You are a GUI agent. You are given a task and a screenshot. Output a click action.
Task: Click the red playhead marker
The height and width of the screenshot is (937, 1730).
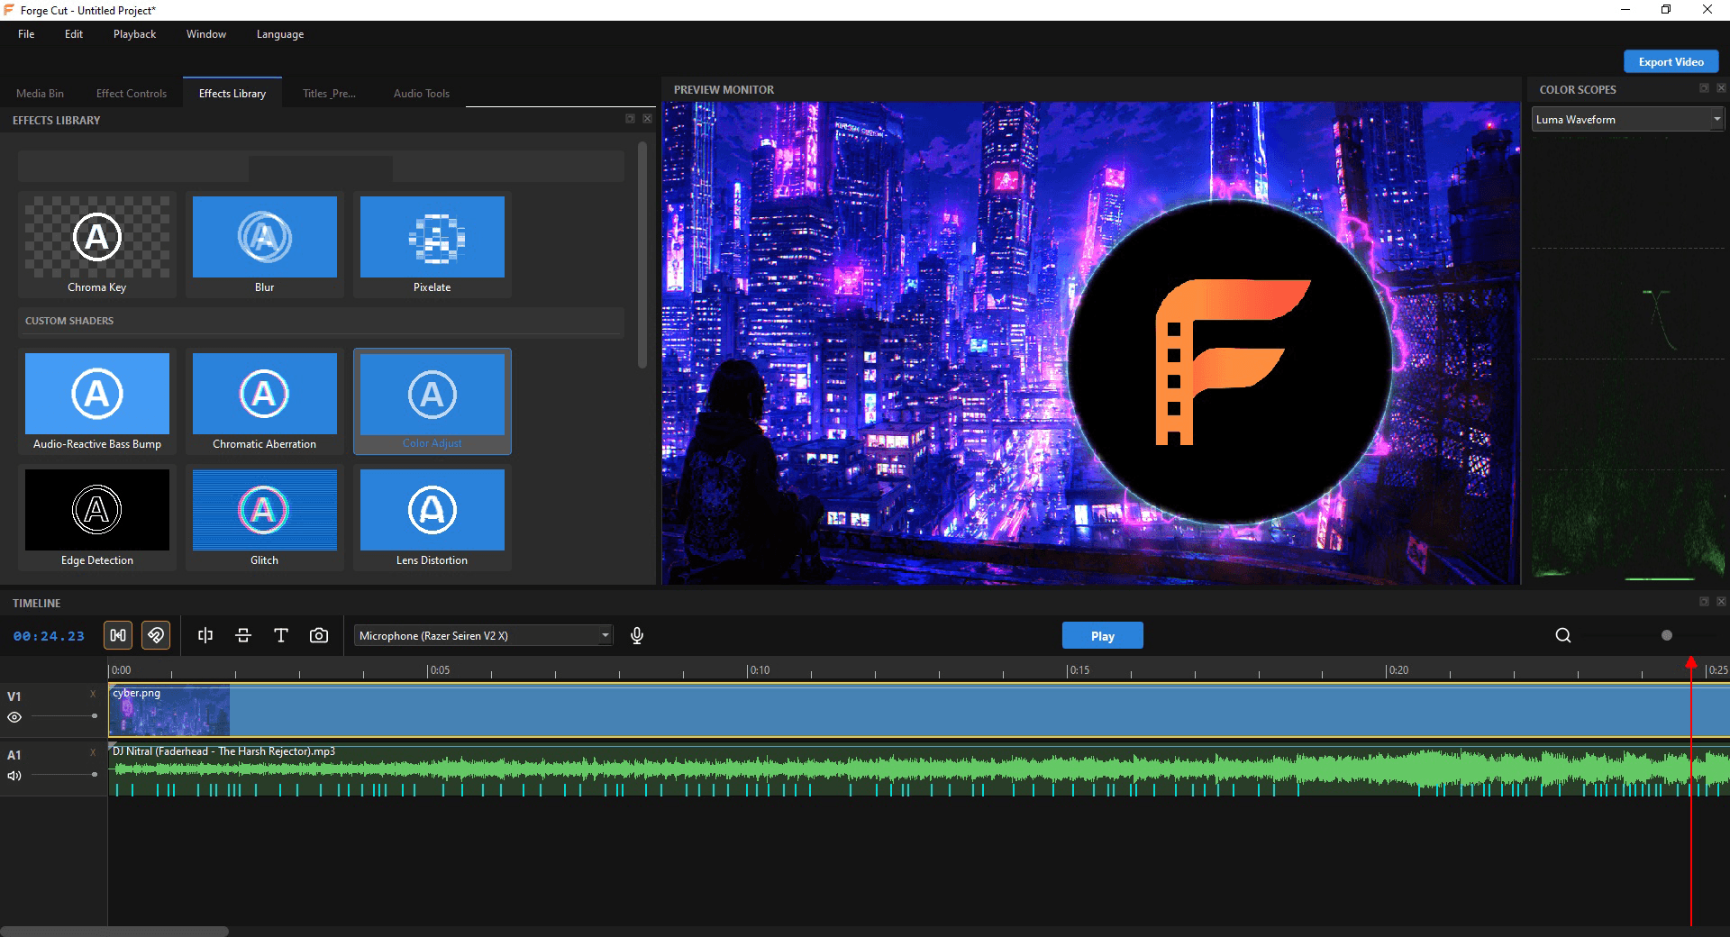pyautogui.click(x=1691, y=664)
